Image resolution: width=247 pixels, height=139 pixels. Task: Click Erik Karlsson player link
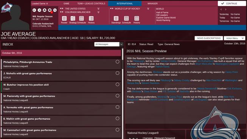pos(234,89)
